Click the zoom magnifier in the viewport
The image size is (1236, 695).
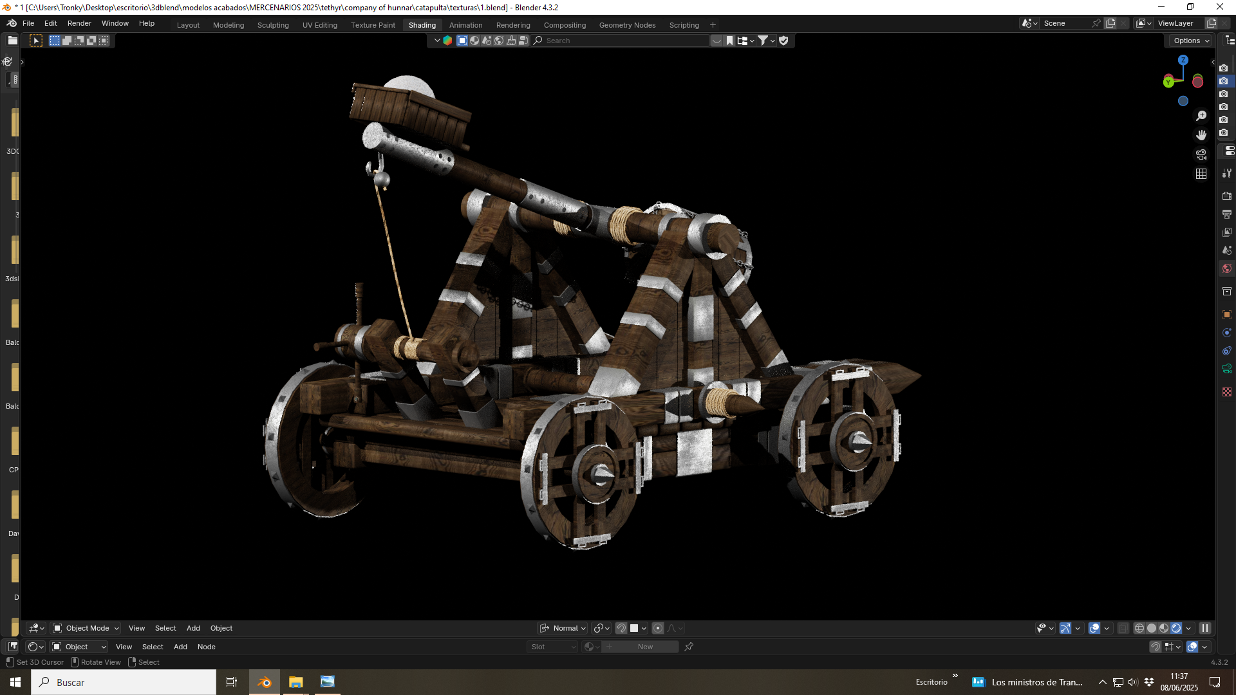(x=1201, y=116)
